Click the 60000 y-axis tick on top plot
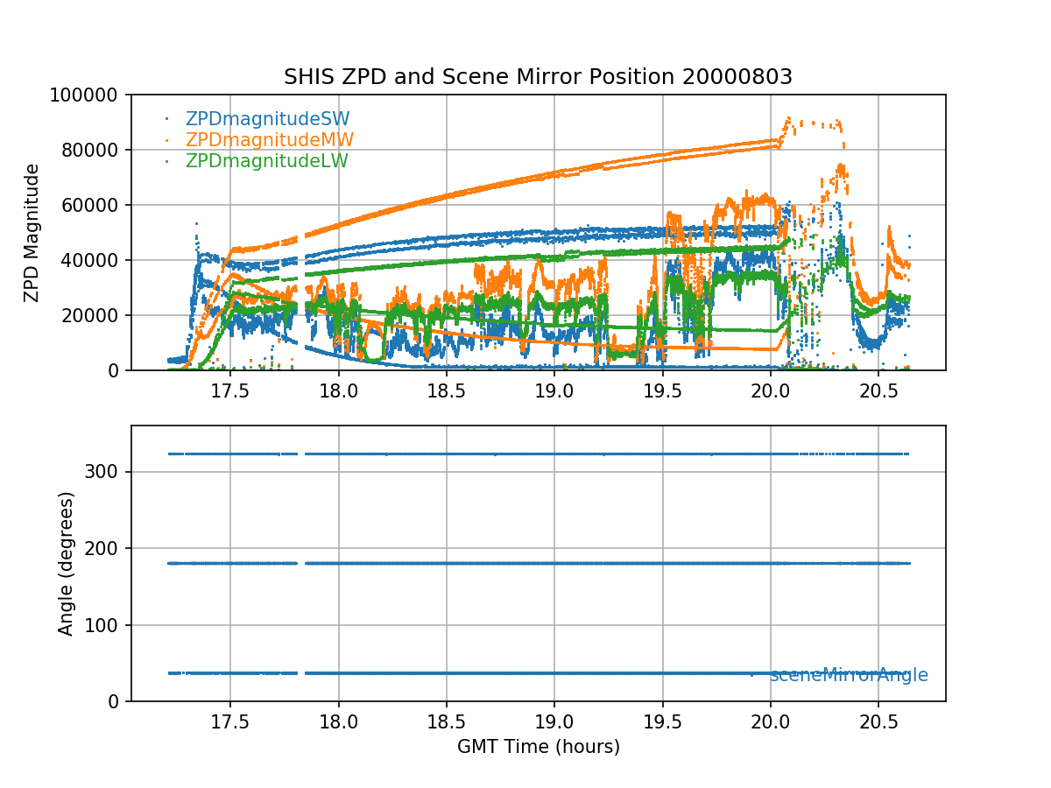The width and height of the screenshot is (1051, 788). 96,205
